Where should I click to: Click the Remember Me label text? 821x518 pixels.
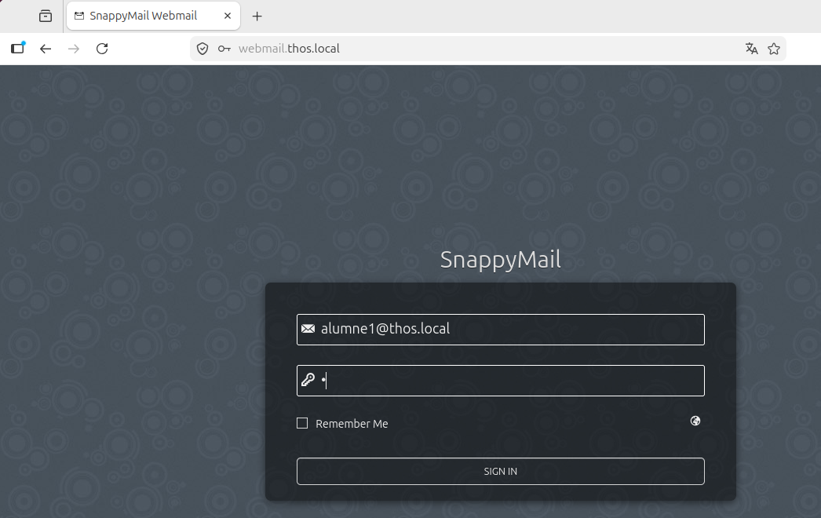click(352, 424)
